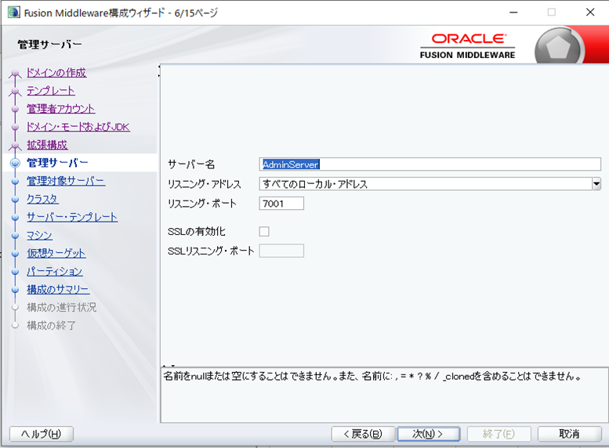
Task: Open the ドメイン・モードおよびJDK step
Action: tap(78, 127)
